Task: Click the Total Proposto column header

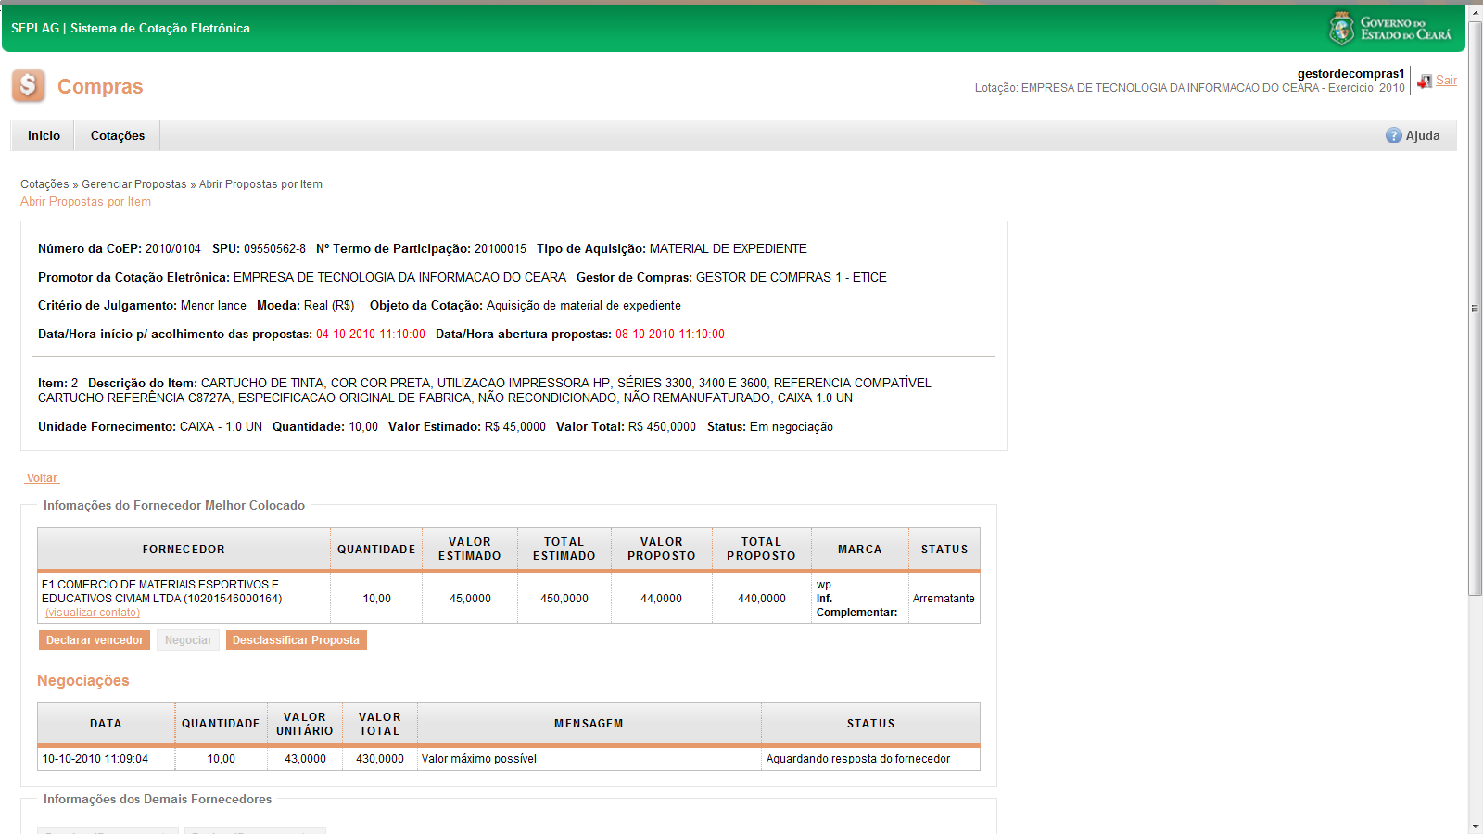Action: pyautogui.click(x=762, y=550)
